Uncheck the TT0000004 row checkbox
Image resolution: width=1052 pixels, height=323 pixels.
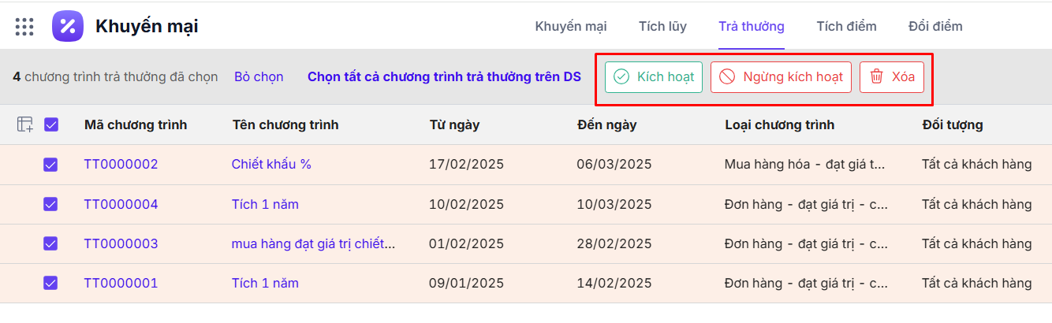tap(50, 204)
